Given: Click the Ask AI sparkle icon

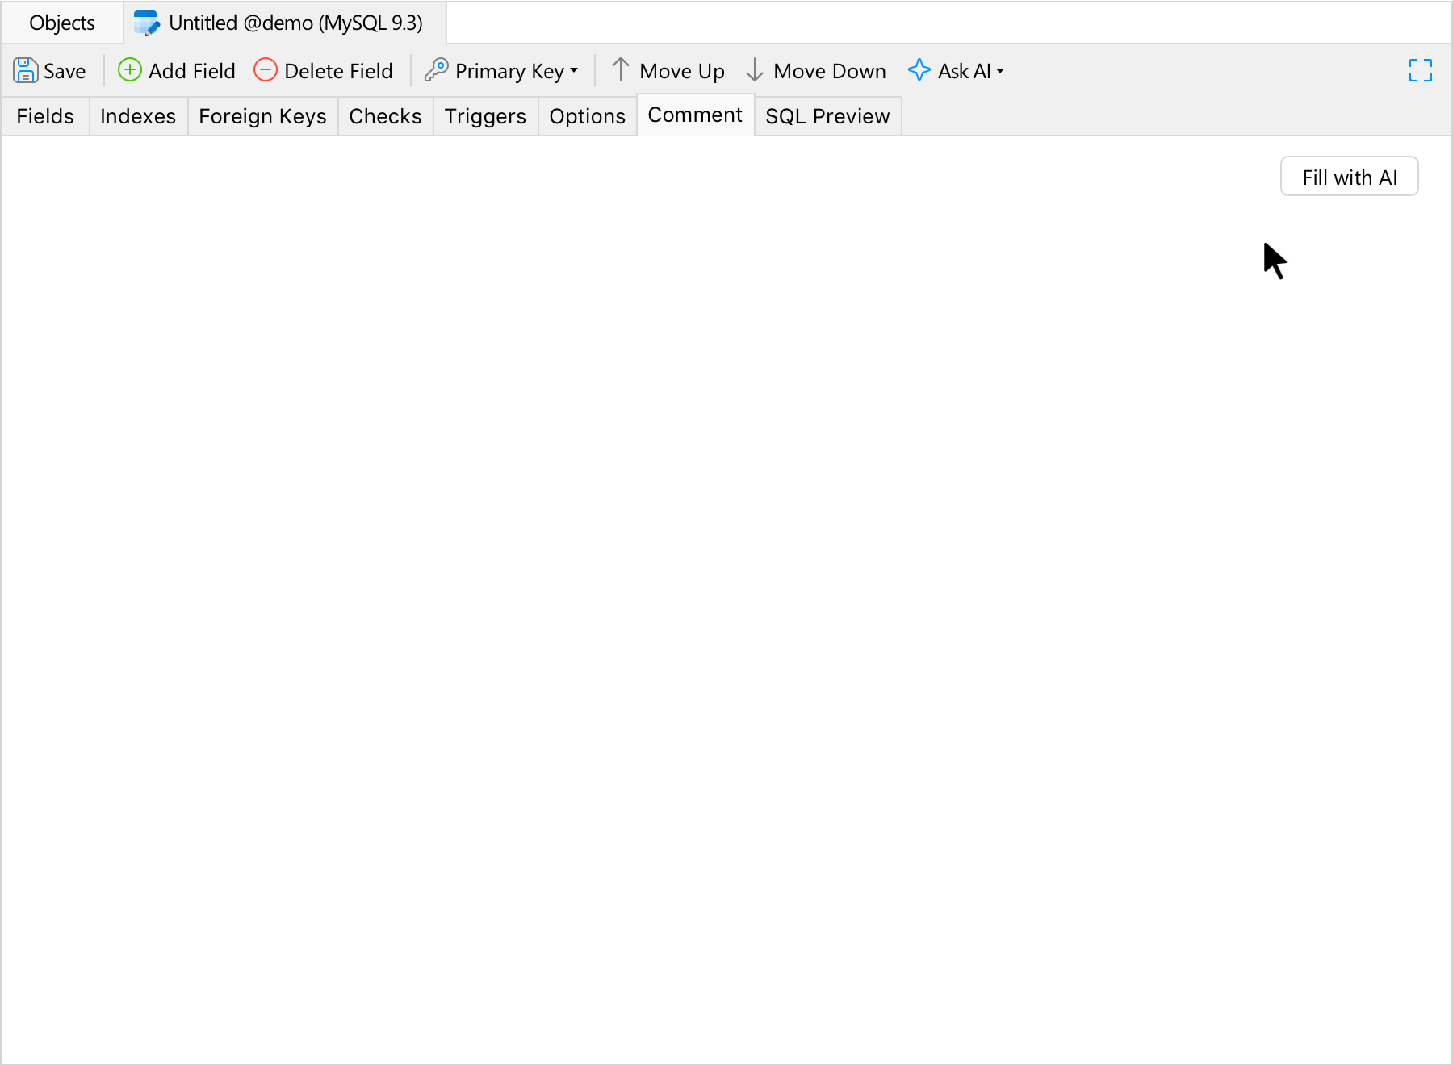Looking at the screenshot, I should (x=919, y=70).
